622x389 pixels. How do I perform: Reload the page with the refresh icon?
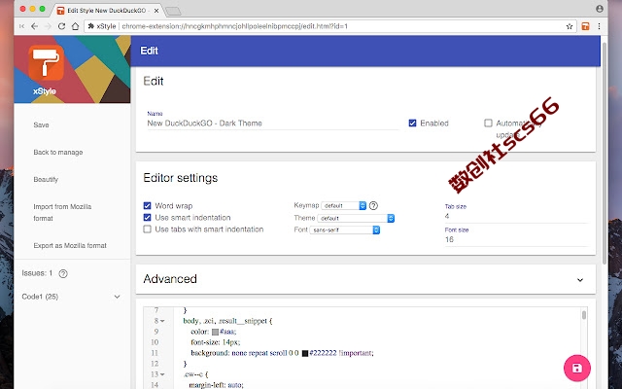61,26
